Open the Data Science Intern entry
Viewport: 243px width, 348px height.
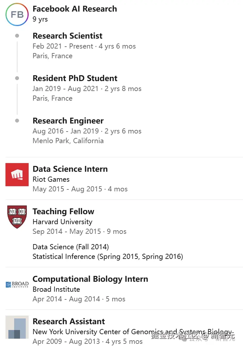pyautogui.click(x=70, y=169)
